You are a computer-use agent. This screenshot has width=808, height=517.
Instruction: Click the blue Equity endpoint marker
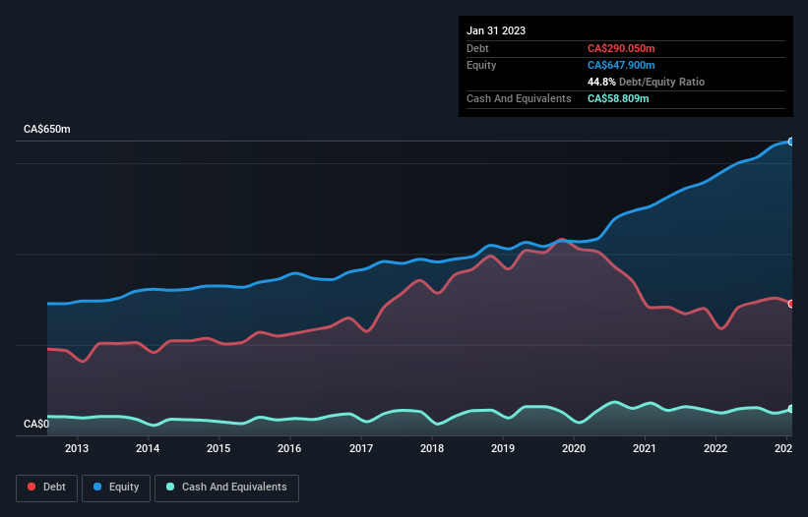click(791, 142)
